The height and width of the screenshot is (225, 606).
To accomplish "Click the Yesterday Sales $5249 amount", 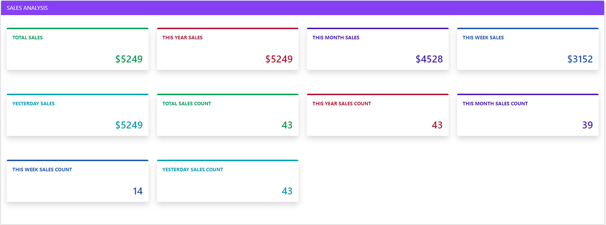I will [x=129, y=125].
